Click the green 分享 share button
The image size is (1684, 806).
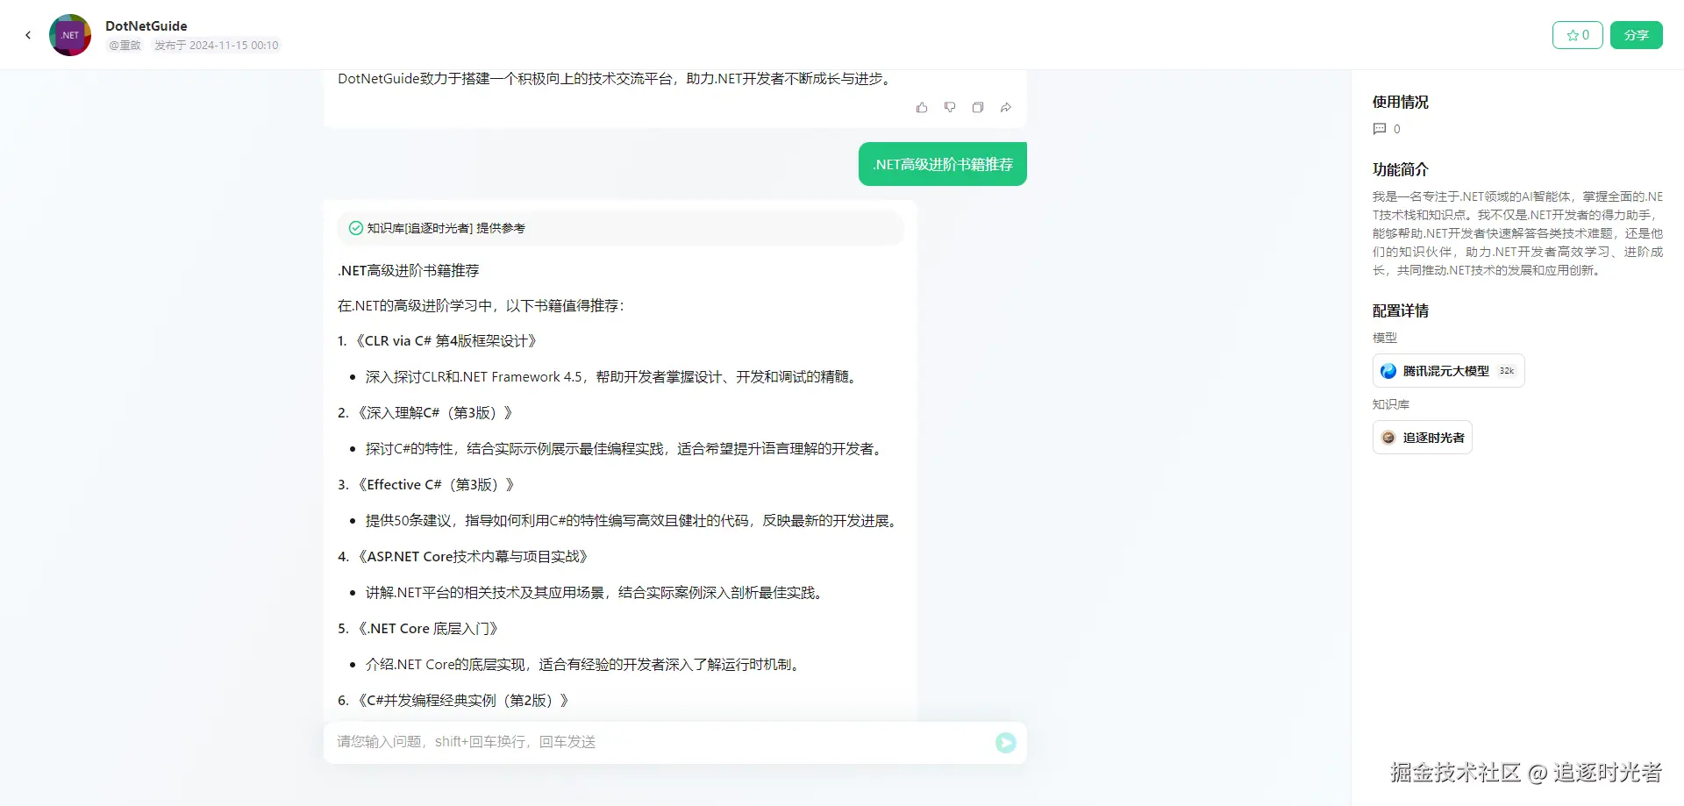[x=1637, y=35]
